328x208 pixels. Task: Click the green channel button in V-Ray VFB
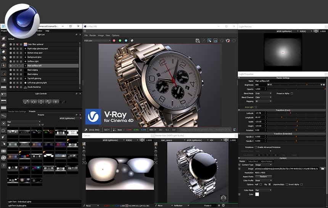point(120,40)
